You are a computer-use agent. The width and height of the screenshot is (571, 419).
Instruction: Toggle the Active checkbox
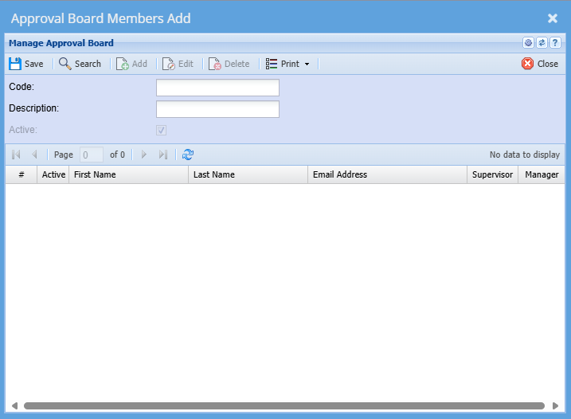(x=161, y=130)
